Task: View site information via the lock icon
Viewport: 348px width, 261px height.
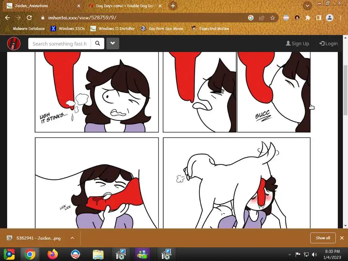Action: pyautogui.click(x=43, y=18)
